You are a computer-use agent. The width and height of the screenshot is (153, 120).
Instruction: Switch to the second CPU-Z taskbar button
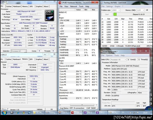point(101,113)
